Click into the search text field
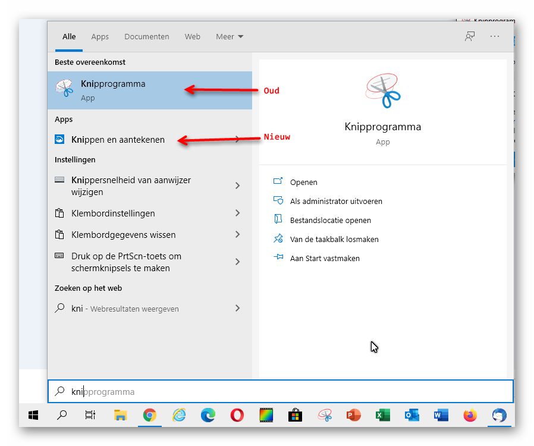Viewport: 534px width, 446px height. click(285, 392)
